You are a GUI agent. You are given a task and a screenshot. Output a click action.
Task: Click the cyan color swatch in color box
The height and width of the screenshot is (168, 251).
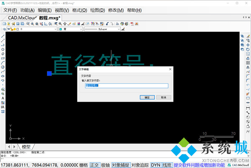(x=61, y=29)
